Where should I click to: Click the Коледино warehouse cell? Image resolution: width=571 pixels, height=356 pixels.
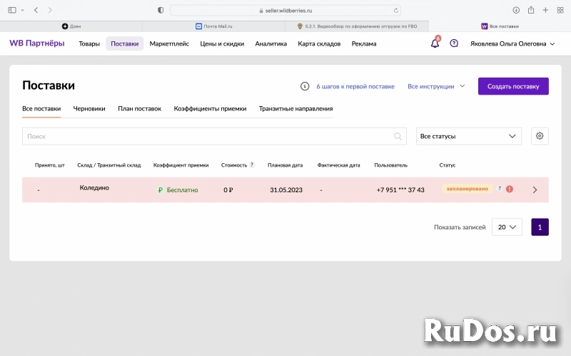point(94,188)
